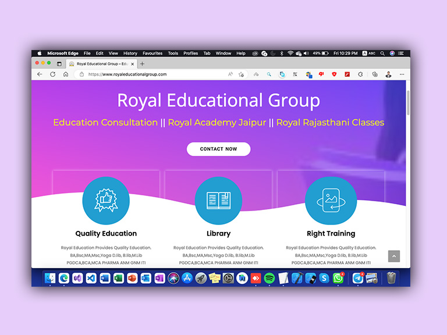Add page to favourites star icon

(241, 74)
